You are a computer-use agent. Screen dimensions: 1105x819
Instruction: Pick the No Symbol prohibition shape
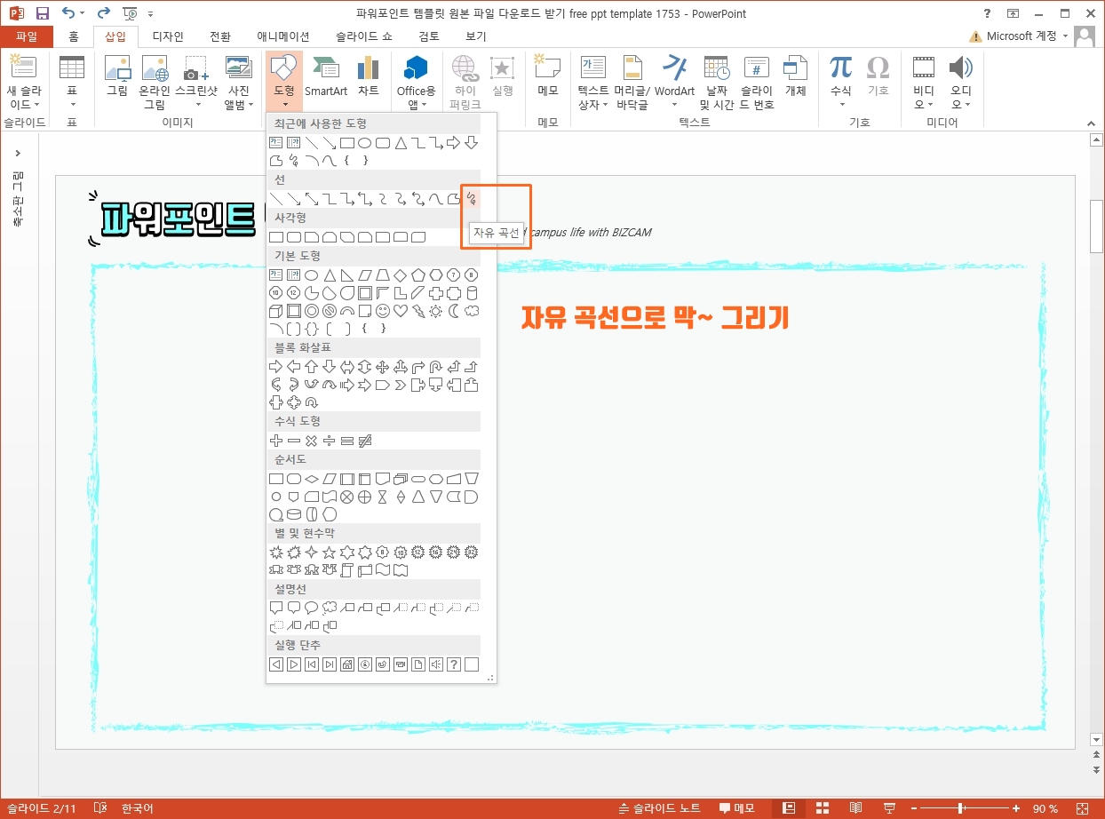tap(330, 311)
